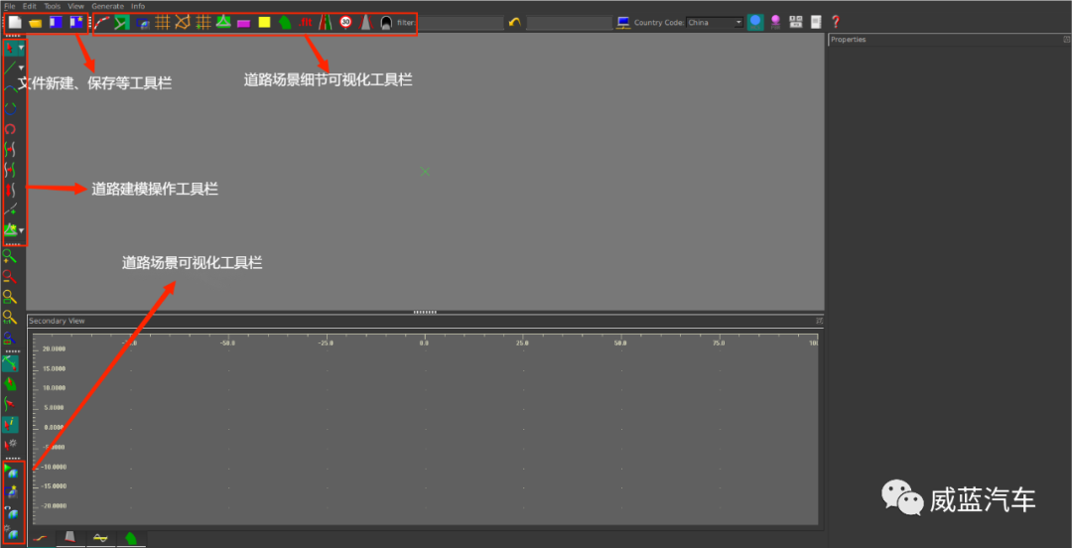Click the globe with green play arrow
This screenshot has width=1072, height=548.
(10, 471)
